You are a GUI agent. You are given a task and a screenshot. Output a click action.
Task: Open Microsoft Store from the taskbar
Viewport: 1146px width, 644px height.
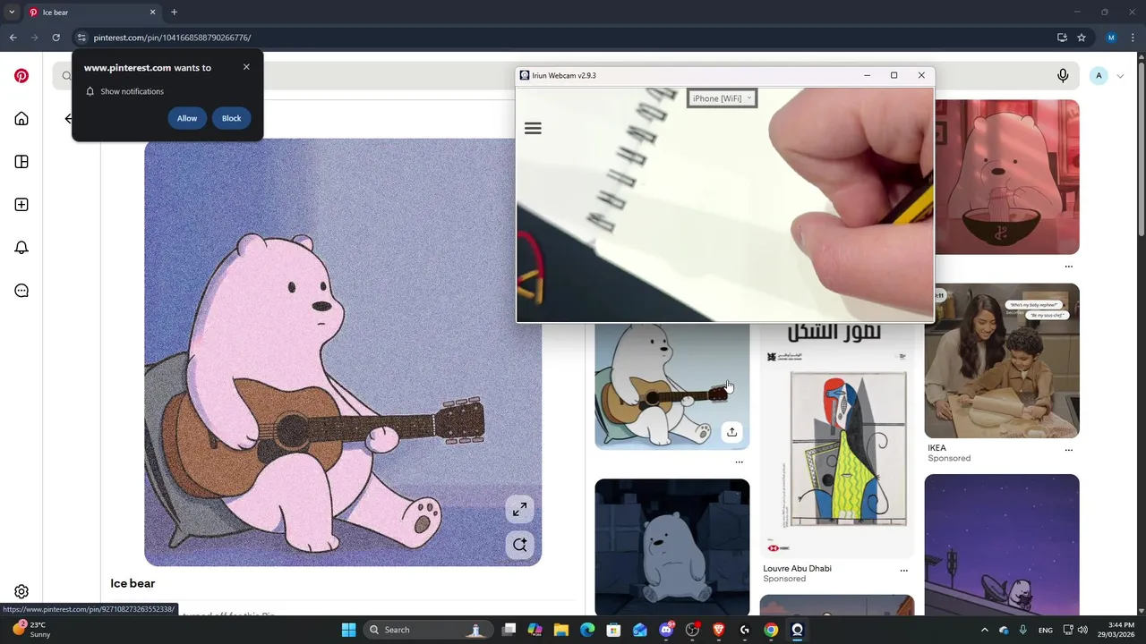(613, 630)
